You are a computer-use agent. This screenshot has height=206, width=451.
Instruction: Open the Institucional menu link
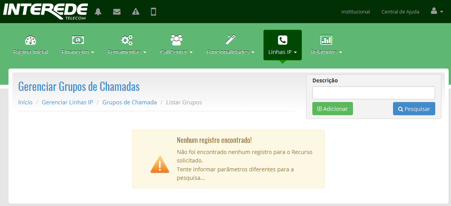[355, 12]
